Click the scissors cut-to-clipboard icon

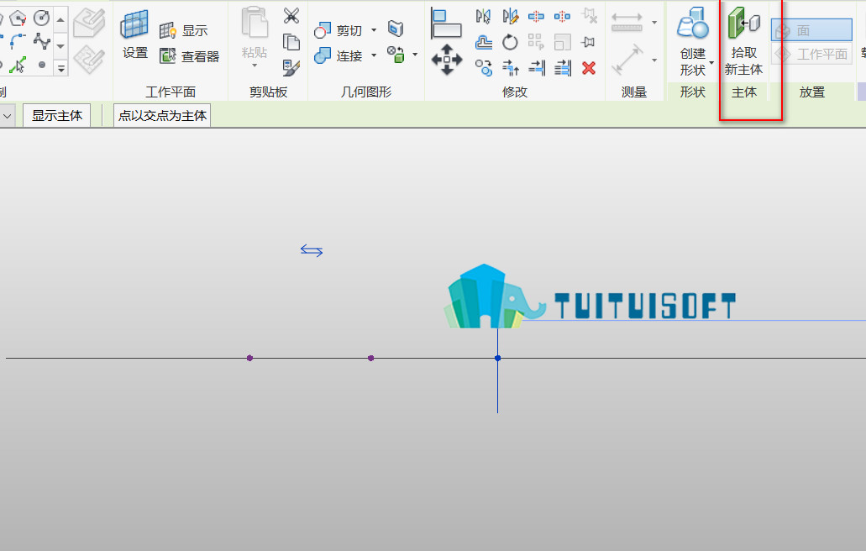291,15
